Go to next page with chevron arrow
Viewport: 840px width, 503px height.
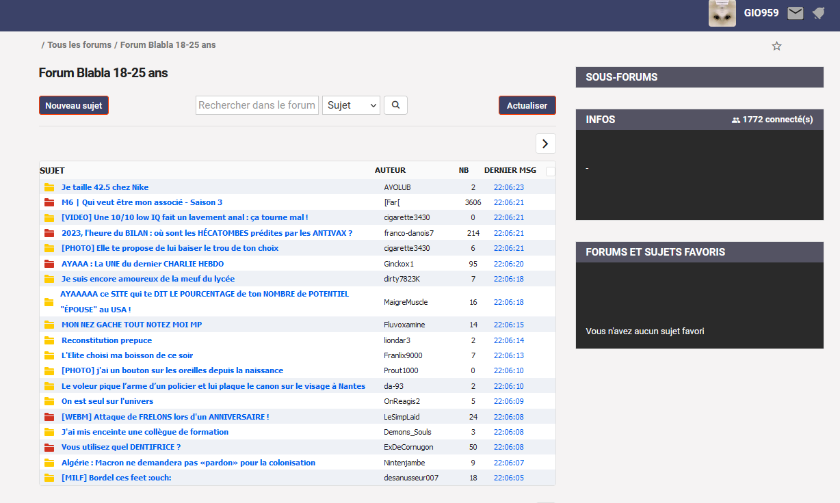545,144
